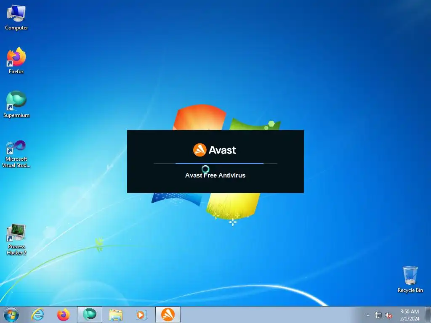Select the Recycle Bin desktop icon
431x323 pixels.
pyautogui.click(x=410, y=279)
